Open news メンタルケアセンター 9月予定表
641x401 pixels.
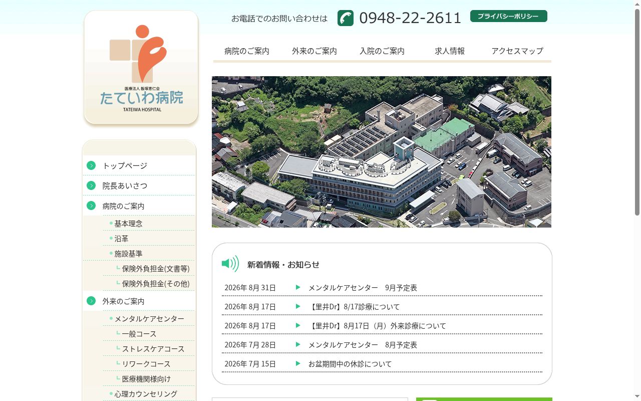(x=363, y=288)
